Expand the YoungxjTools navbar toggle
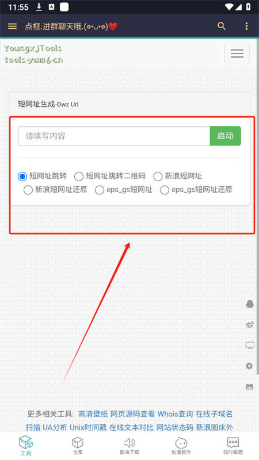The image size is (259, 460). (237, 53)
